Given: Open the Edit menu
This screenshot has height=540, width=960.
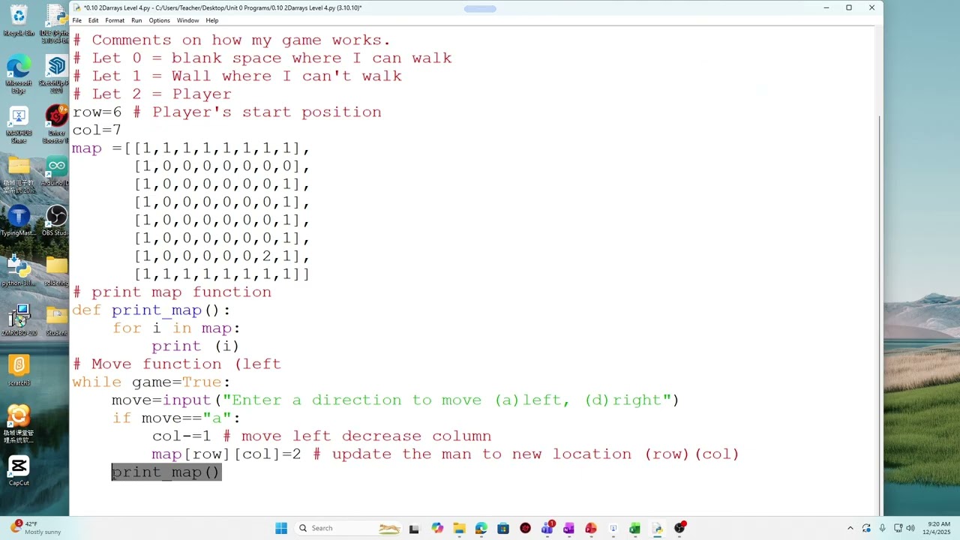Looking at the screenshot, I should pyautogui.click(x=93, y=20).
